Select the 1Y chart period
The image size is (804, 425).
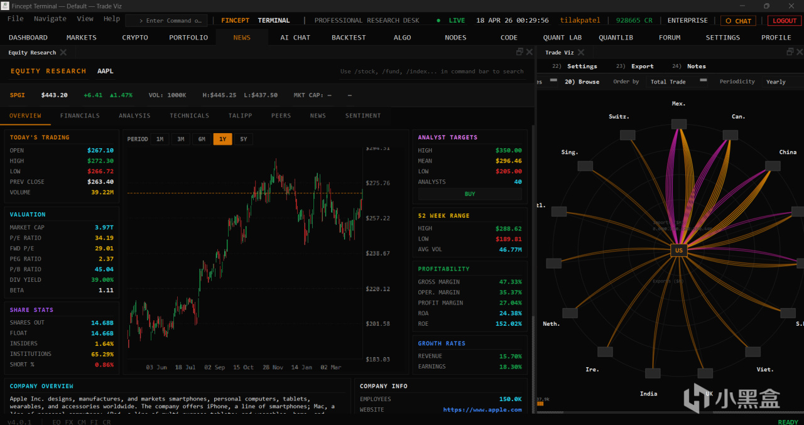222,139
